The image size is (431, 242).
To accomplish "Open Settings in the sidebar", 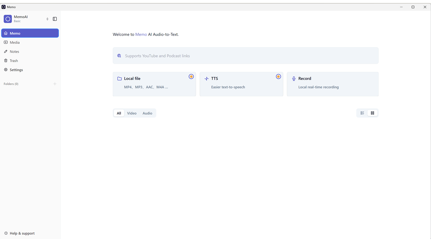I will coord(16,70).
